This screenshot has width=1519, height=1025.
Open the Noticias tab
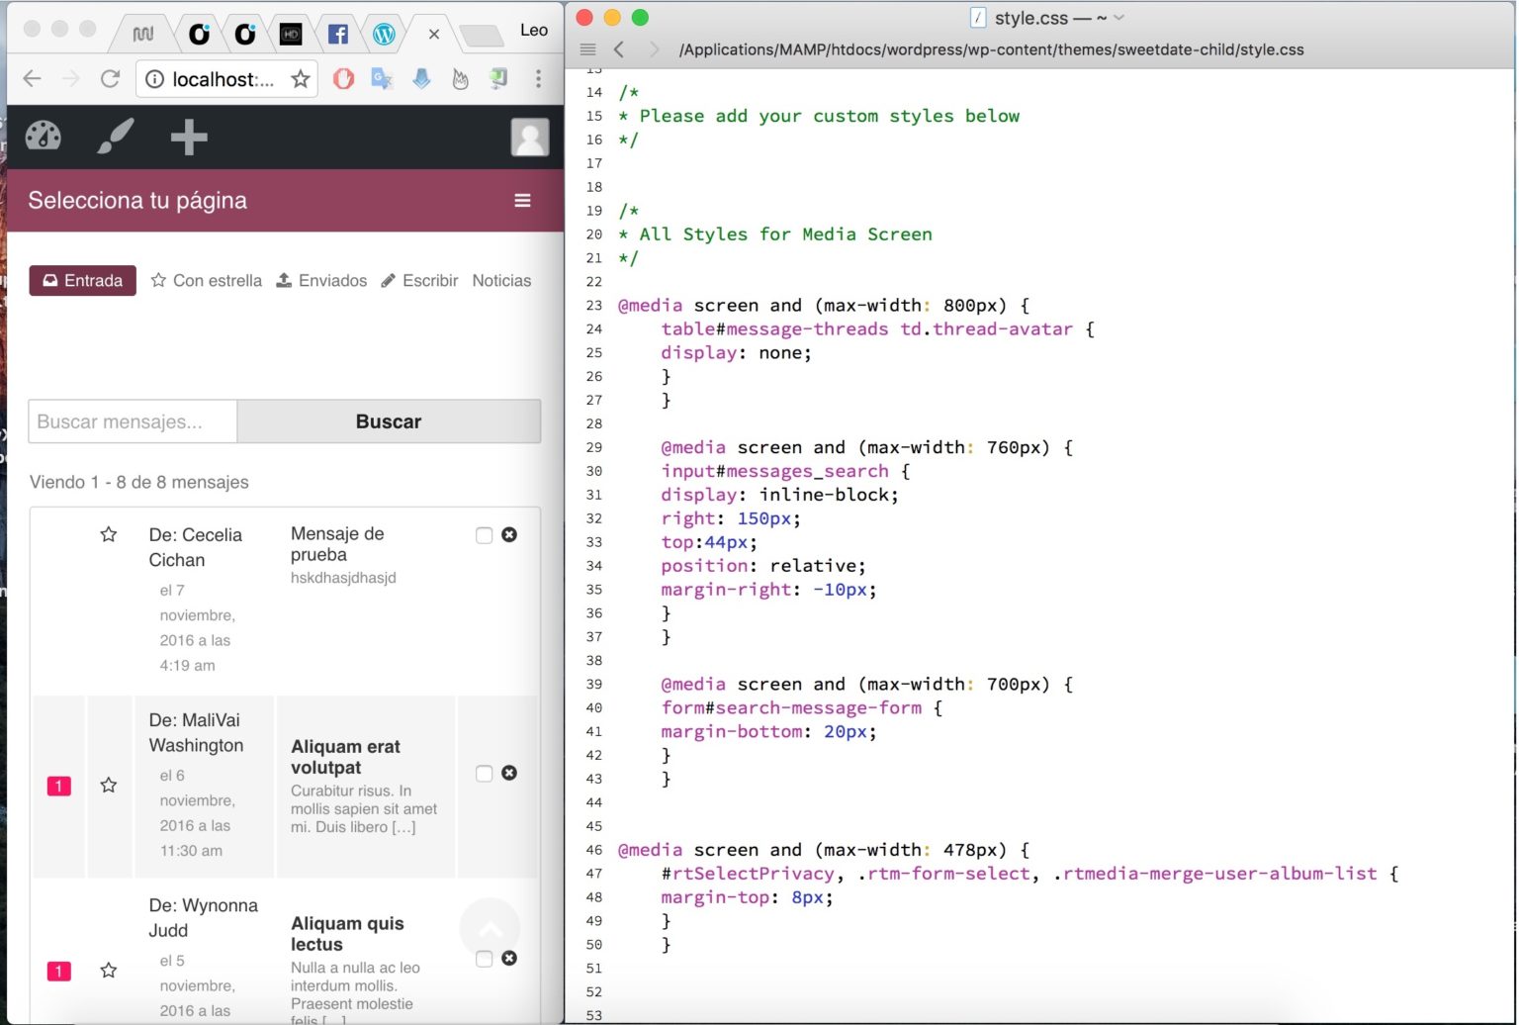click(x=501, y=281)
